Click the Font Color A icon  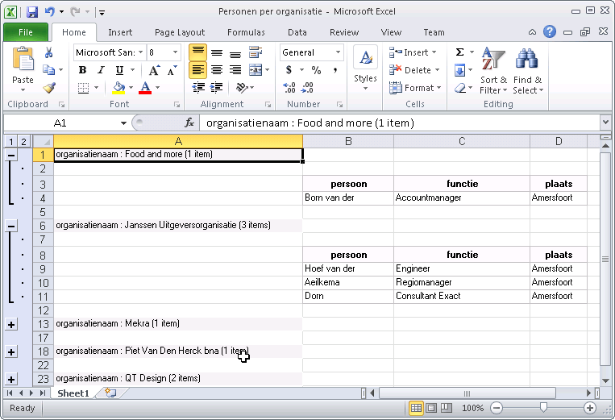click(x=145, y=87)
